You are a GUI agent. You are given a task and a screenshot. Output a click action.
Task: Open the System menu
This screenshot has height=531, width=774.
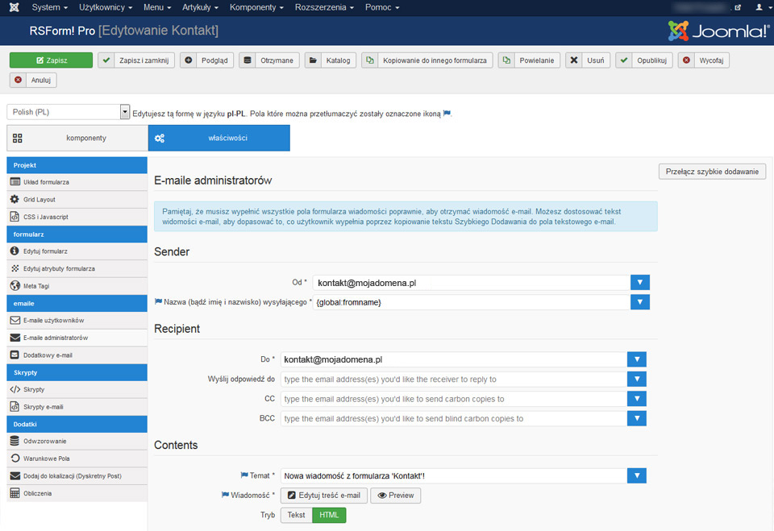pos(49,7)
